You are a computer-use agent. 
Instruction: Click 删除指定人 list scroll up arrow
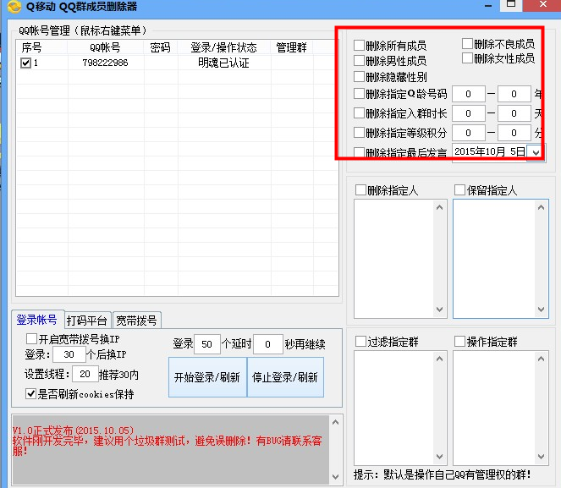[x=440, y=207]
